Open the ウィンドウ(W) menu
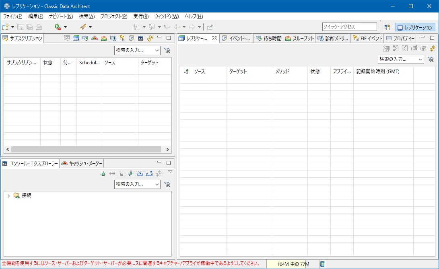439x269 pixels. [x=167, y=16]
